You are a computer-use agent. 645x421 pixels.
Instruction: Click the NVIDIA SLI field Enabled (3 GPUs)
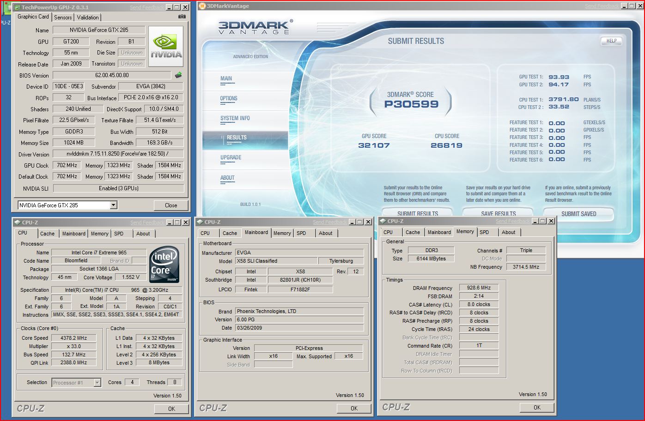(118, 188)
